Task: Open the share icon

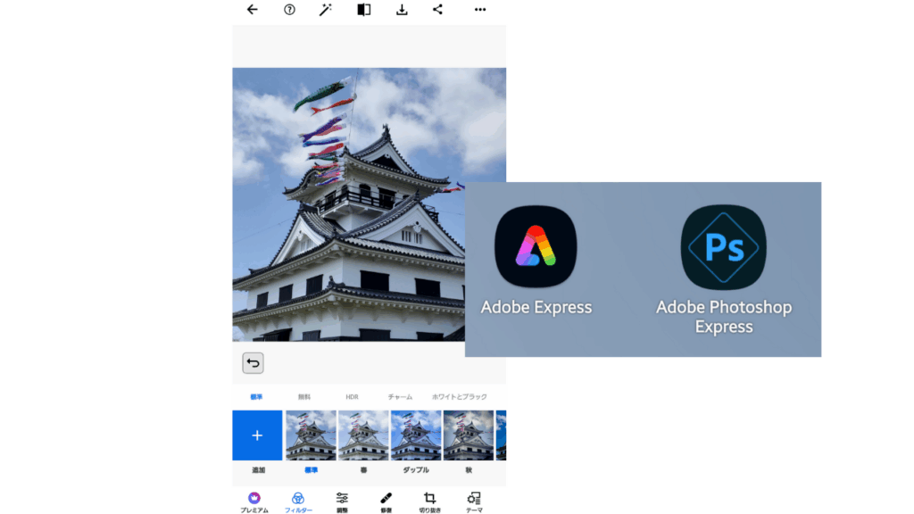Action: coord(437,9)
